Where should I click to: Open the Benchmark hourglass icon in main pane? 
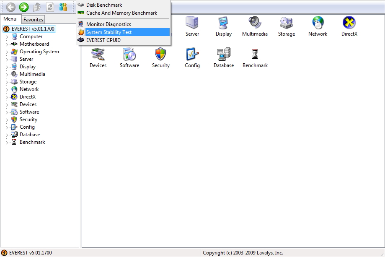click(255, 54)
